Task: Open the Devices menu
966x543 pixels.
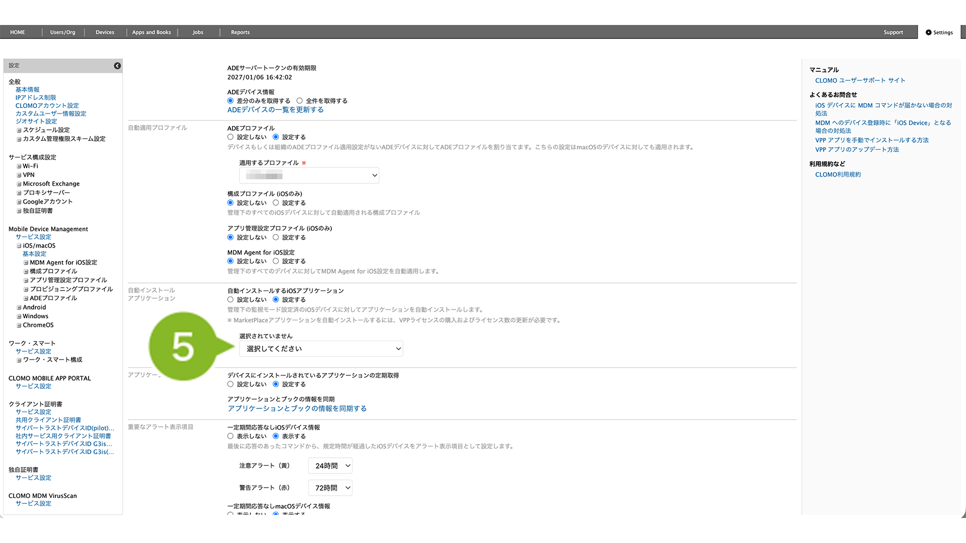Action: [x=105, y=33]
